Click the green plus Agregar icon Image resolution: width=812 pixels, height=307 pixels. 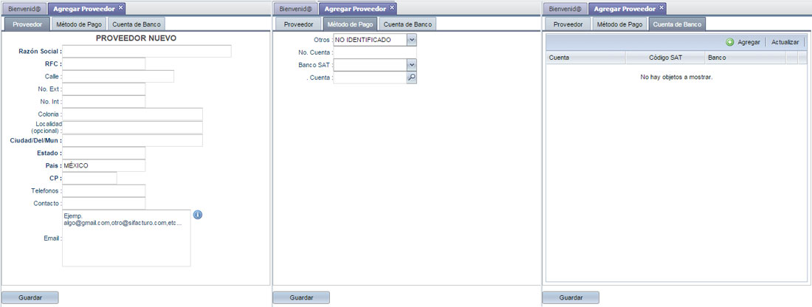point(730,43)
